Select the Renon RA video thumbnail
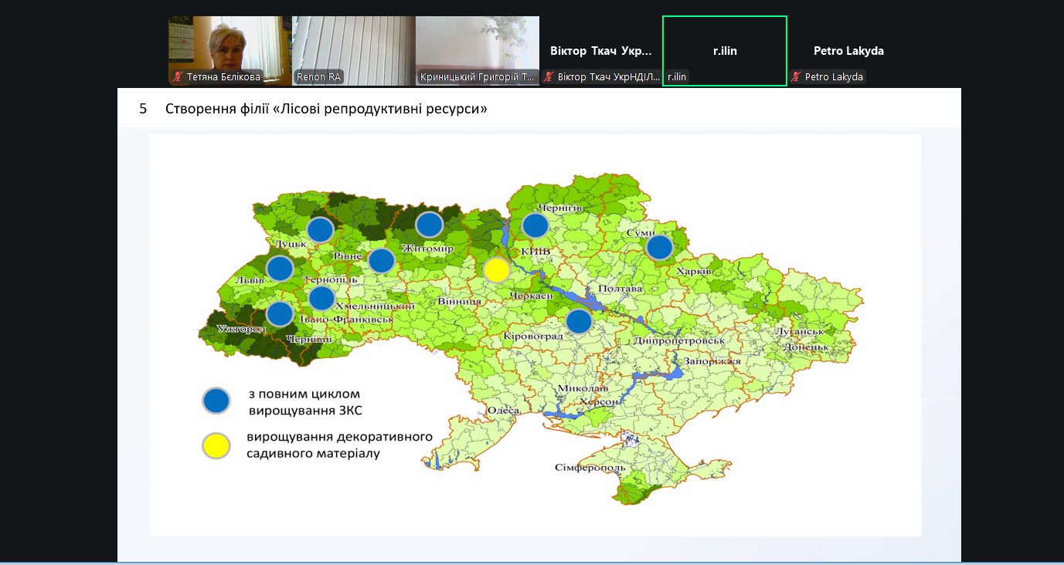 tap(353, 46)
